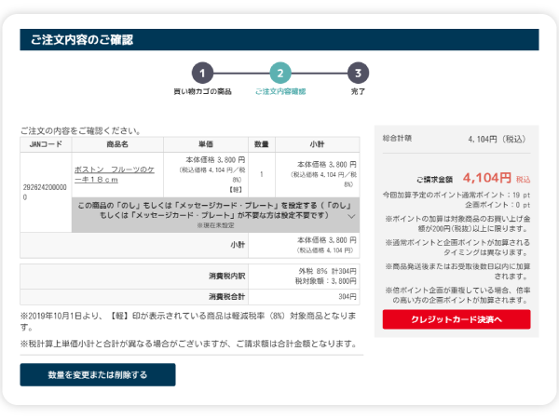Click the ※現在未設定 status note

(x=213, y=225)
